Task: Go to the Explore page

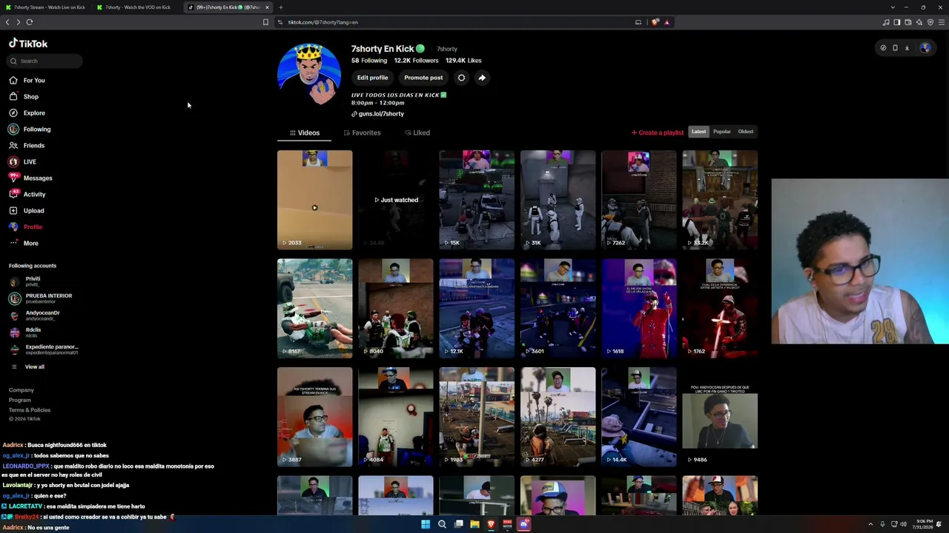Action: pos(27,113)
